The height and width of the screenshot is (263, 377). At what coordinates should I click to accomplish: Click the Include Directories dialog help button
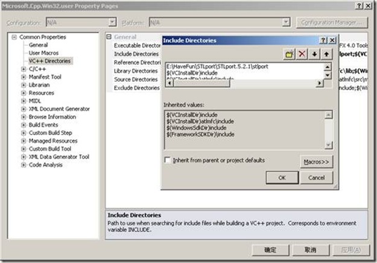tap(323, 40)
